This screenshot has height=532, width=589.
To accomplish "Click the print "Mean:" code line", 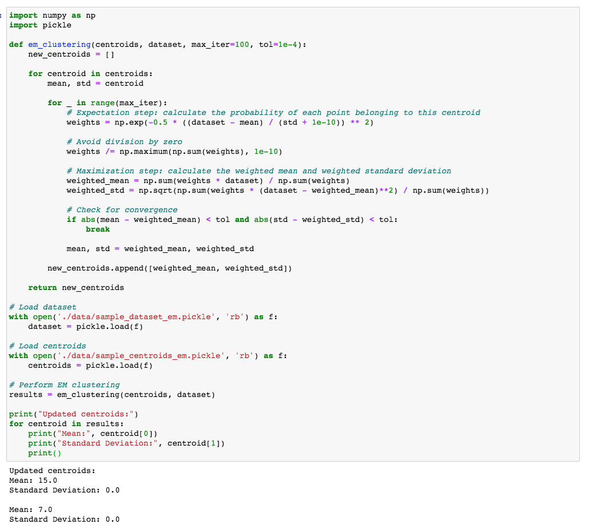I will (x=93, y=434).
